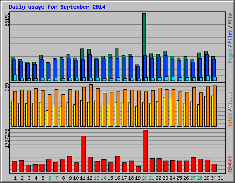Click day 1 on the x-axis
235x183 pixels.
[15, 178]
